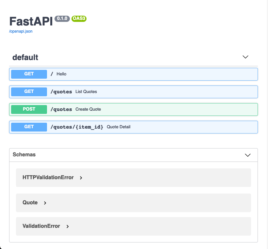268x249 pixels.
Task: Expand GET /quotes/{item_id} Quote Detail endpoint
Action: click(x=133, y=127)
